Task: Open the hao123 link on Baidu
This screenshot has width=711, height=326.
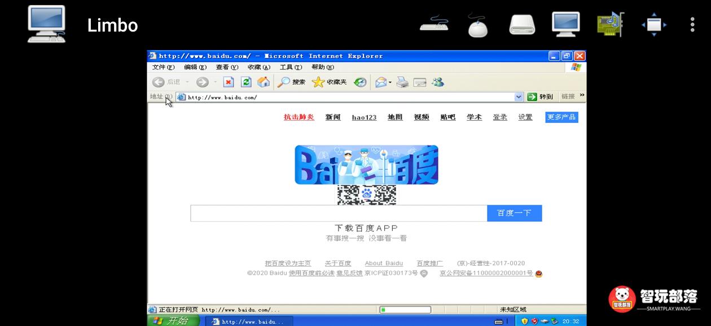Action: (363, 117)
